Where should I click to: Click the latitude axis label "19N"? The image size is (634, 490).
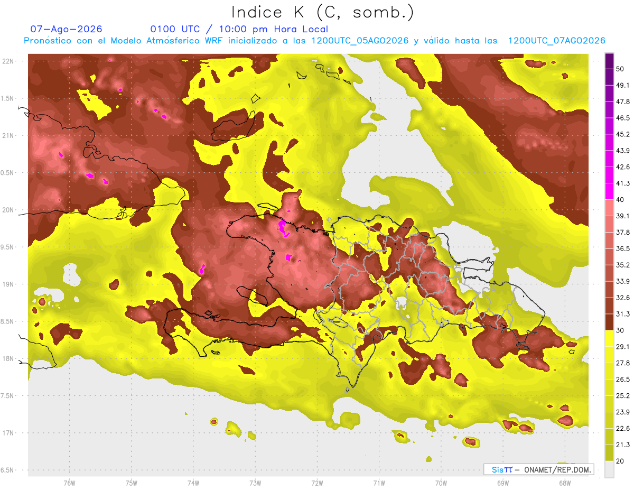(8, 284)
